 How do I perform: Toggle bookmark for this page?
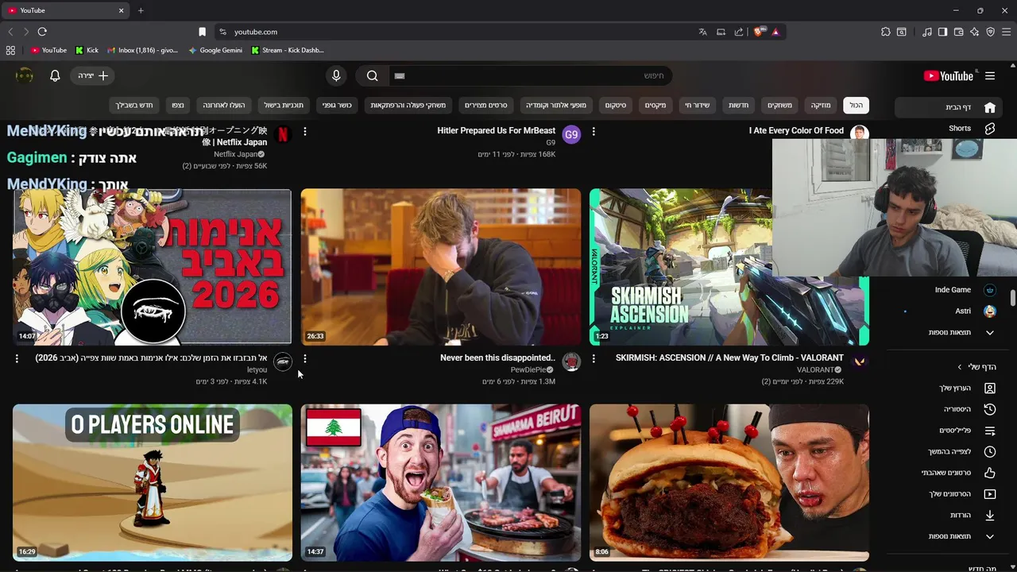click(x=202, y=32)
